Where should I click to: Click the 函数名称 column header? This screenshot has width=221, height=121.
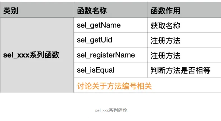tap(111, 10)
